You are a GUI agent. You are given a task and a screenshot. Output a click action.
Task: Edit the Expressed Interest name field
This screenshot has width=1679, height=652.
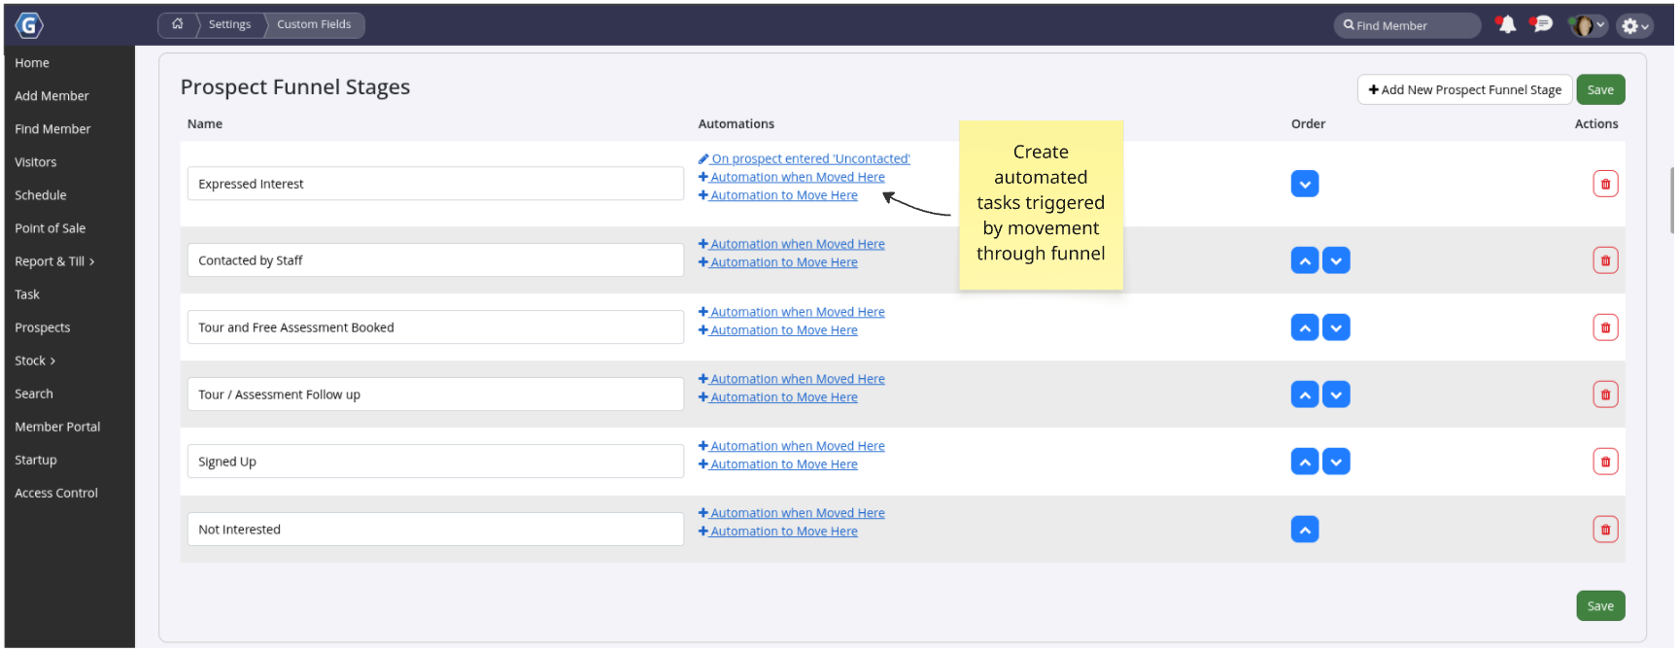[x=435, y=184]
